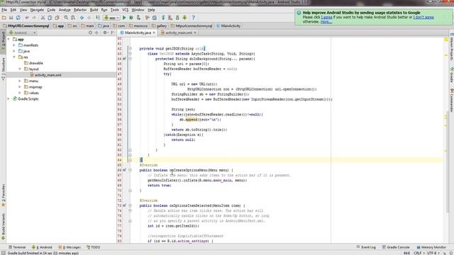Click the Find magnifier icon
The image size is (454, 255).
66,18
